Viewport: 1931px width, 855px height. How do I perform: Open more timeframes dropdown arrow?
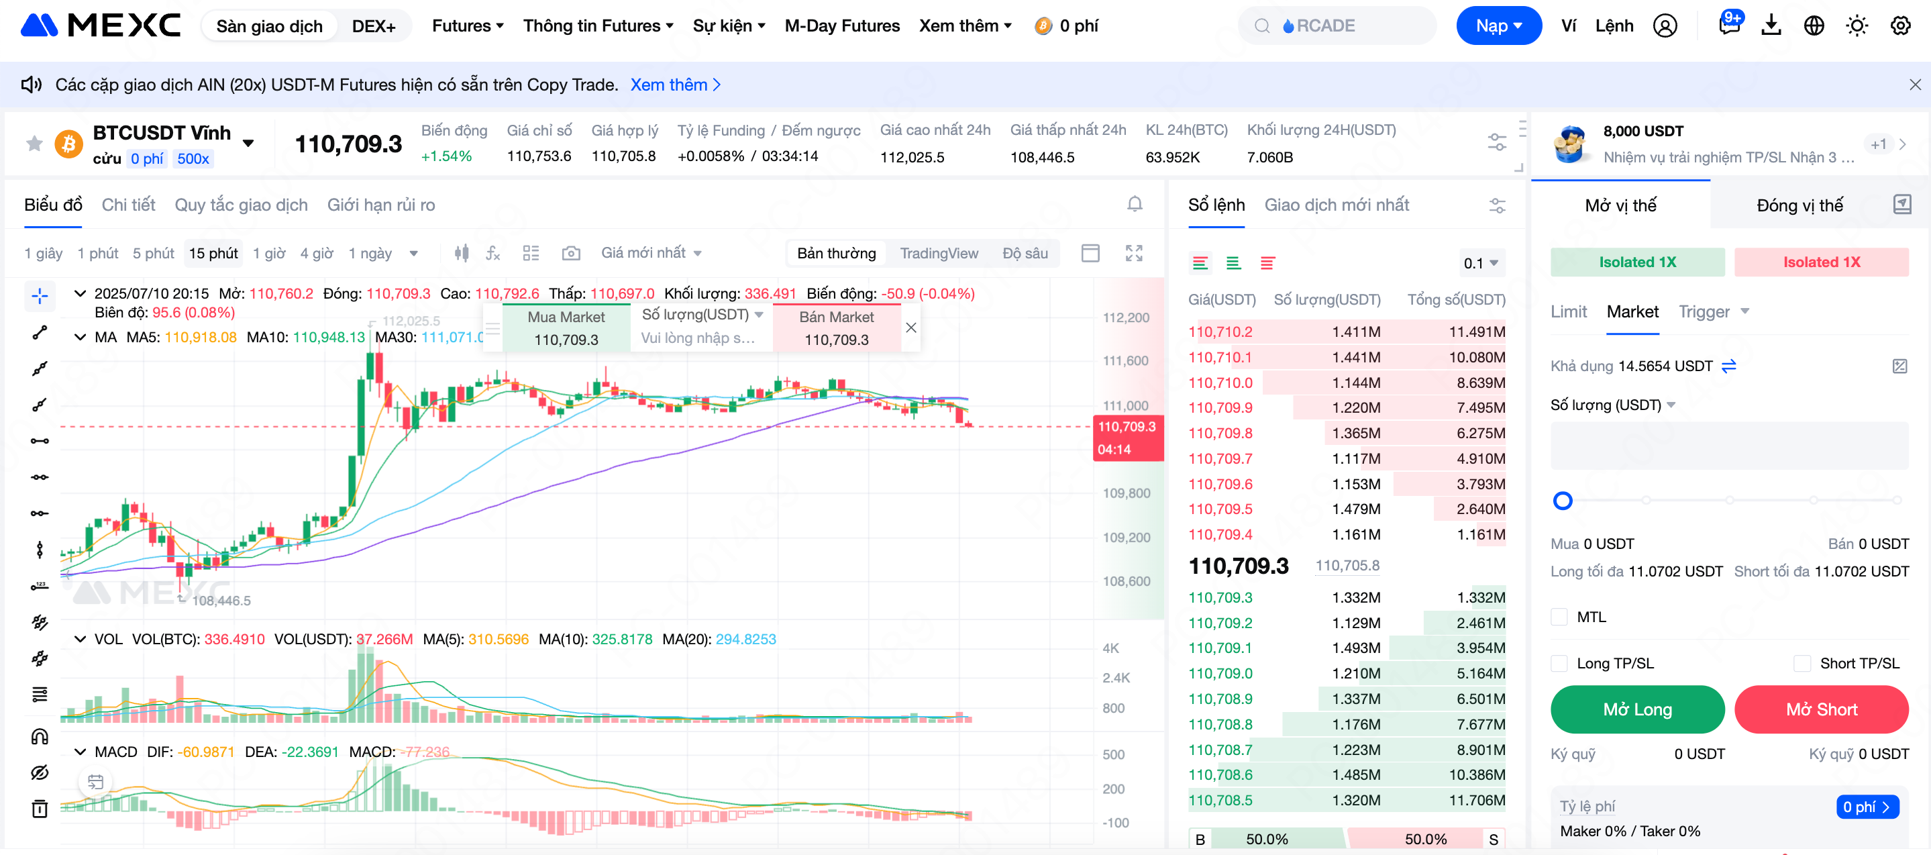click(413, 254)
